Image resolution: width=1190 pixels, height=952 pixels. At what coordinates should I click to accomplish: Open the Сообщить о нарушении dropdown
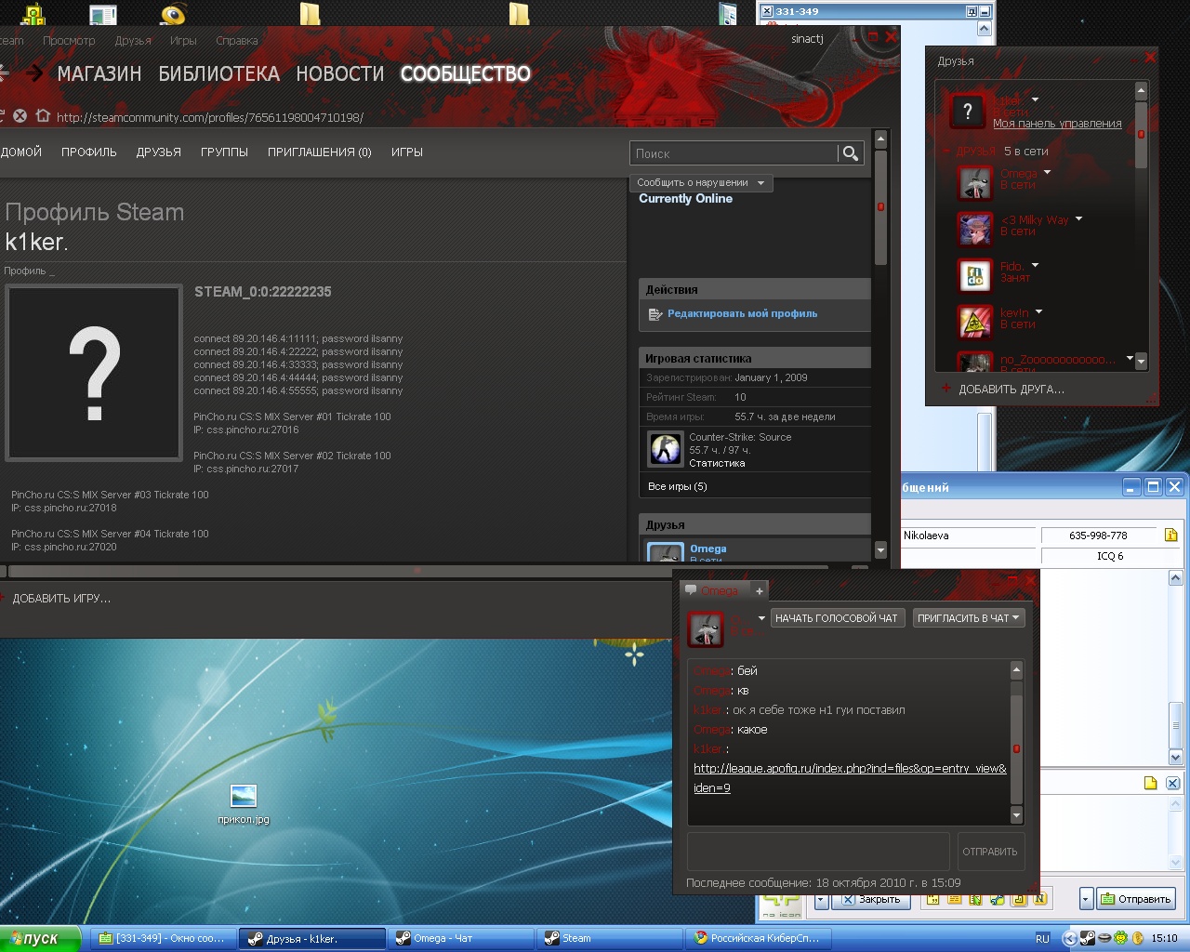701,182
